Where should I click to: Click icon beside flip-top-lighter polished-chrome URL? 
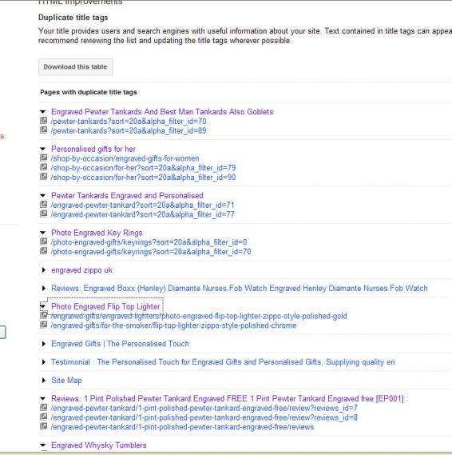click(43, 325)
